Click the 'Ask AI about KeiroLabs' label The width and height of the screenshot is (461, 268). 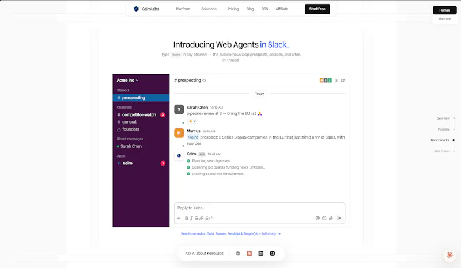point(205,253)
